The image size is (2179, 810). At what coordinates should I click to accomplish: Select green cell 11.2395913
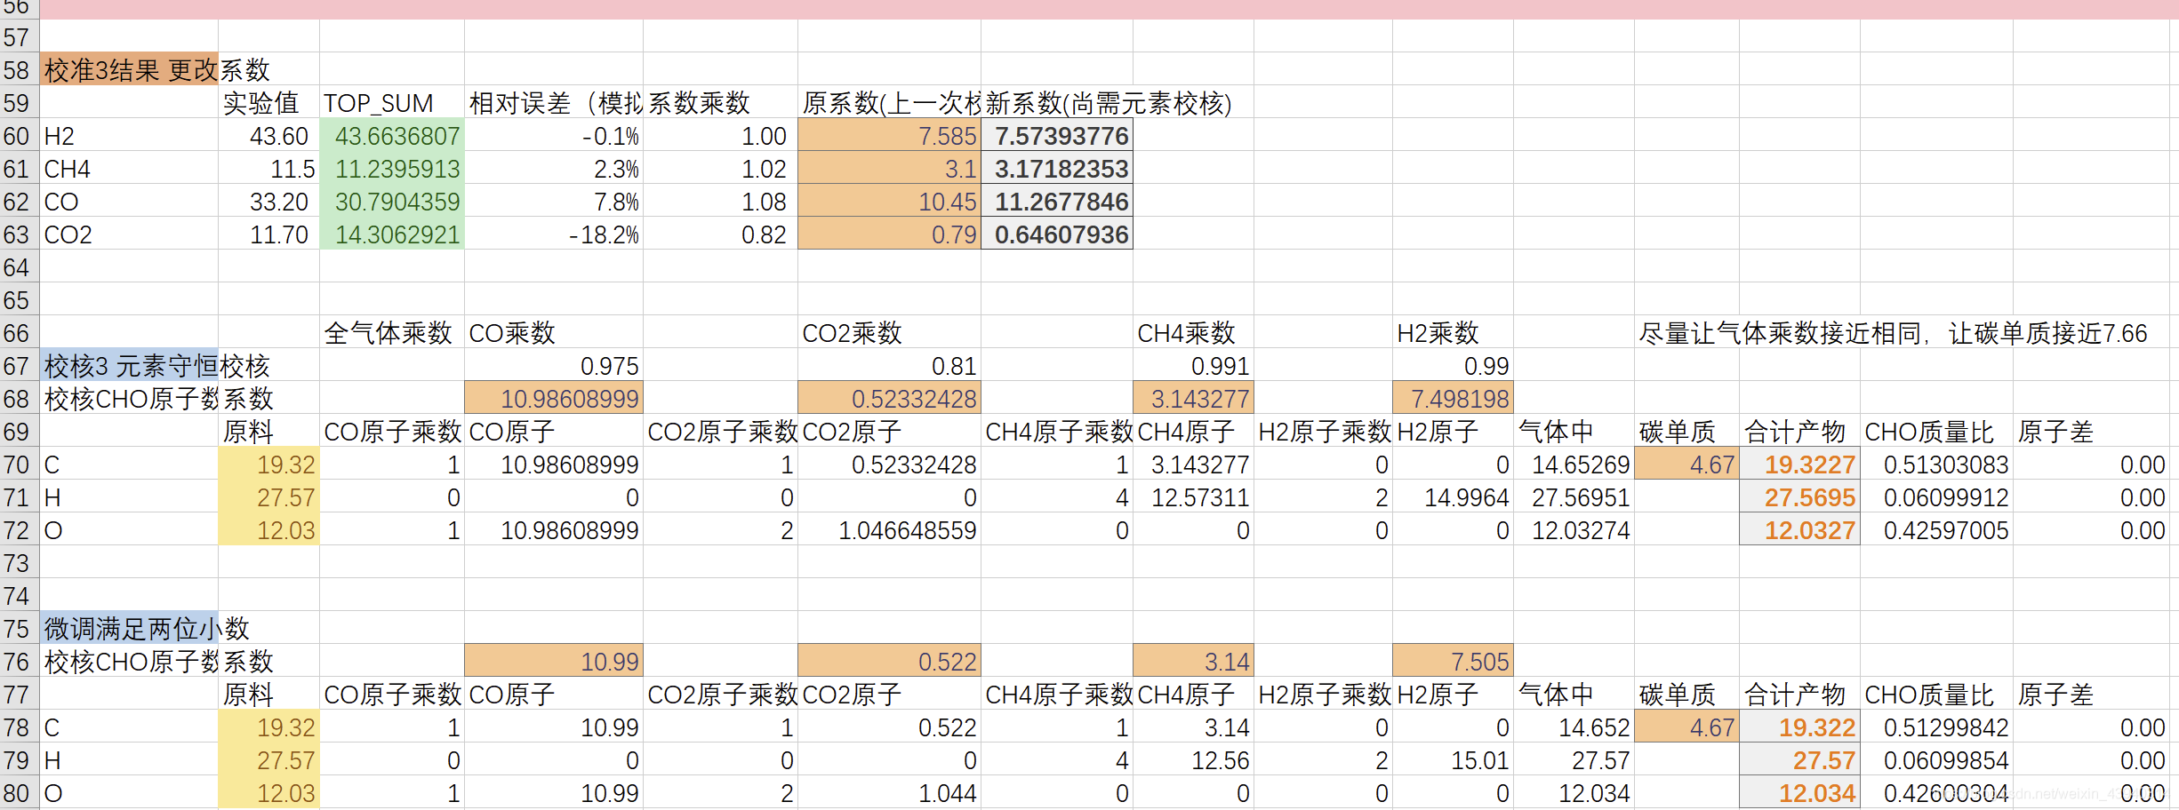pos(392,168)
